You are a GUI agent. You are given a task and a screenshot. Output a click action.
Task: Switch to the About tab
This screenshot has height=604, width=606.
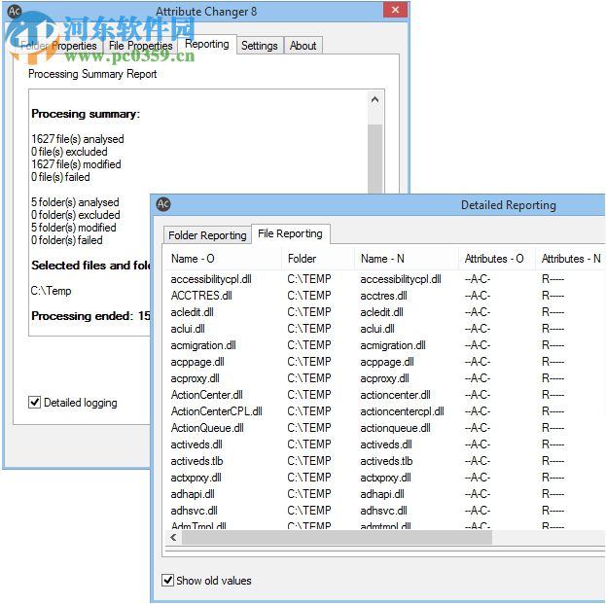click(x=303, y=46)
